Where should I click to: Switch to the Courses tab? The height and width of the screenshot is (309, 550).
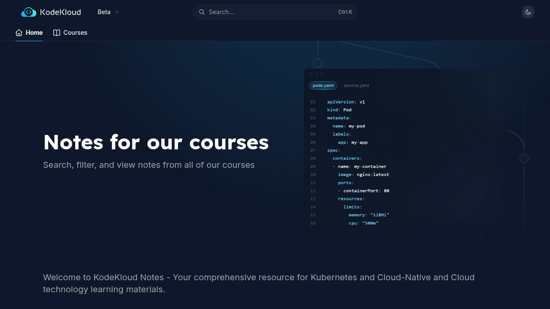coord(70,33)
